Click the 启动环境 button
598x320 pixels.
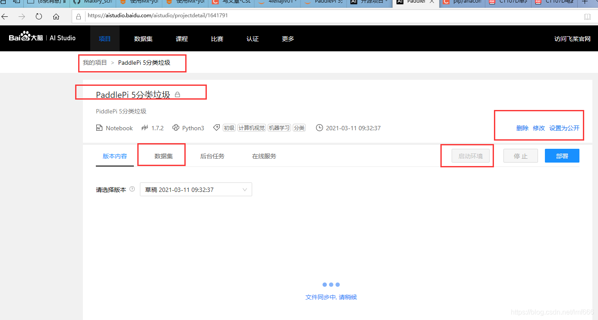pyautogui.click(x=471, y=156)
